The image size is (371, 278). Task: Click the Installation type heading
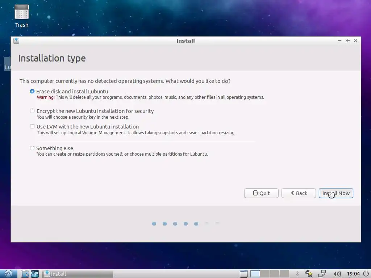pos(52,58)
